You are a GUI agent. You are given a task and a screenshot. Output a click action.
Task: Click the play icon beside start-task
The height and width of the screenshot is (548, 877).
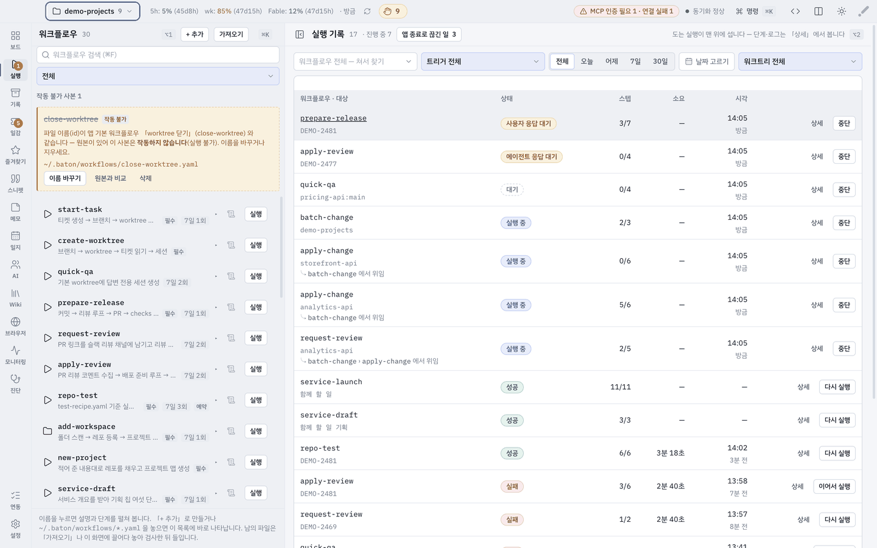(48, 214)
